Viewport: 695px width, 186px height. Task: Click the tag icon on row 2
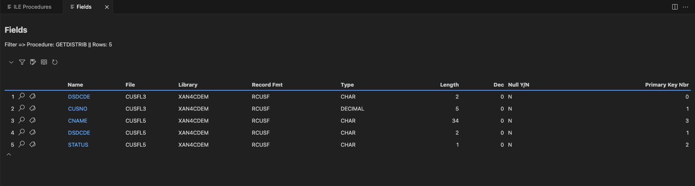tap(32, 108)
